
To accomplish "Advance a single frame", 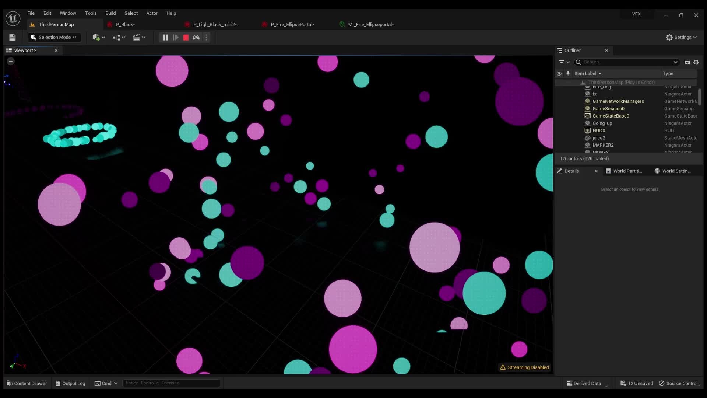I will [x=176, y=37].
